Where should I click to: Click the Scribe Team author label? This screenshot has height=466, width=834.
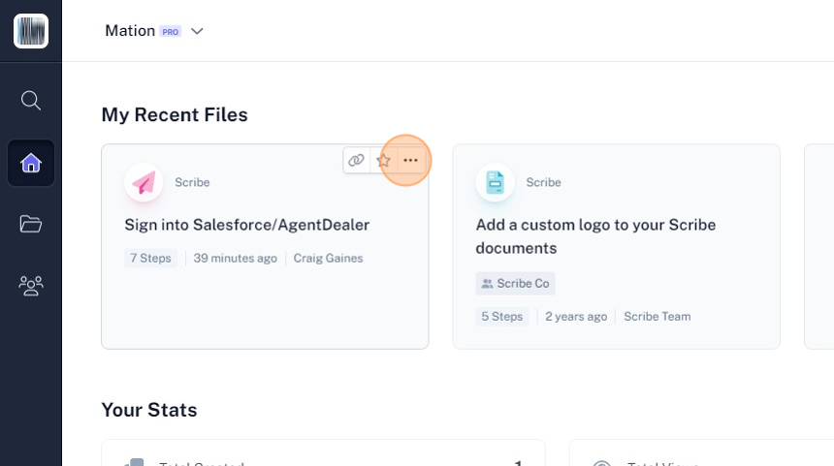(x=657, y=317)
